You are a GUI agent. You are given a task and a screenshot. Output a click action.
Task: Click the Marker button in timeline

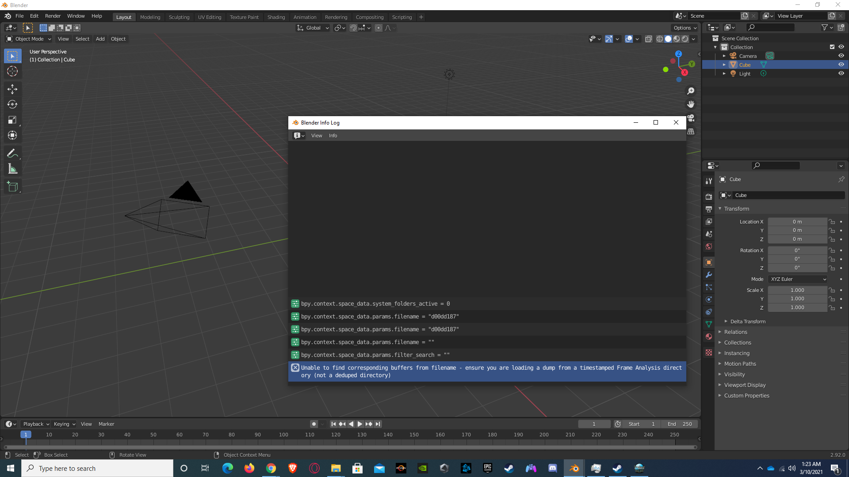106,424
